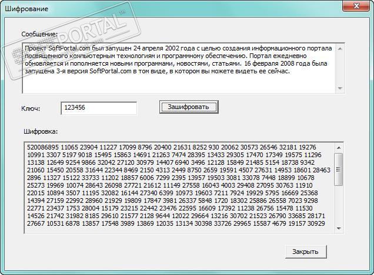Click the Шифровка label
Viewport: 374px width, 275px height.
click(41, 131)
